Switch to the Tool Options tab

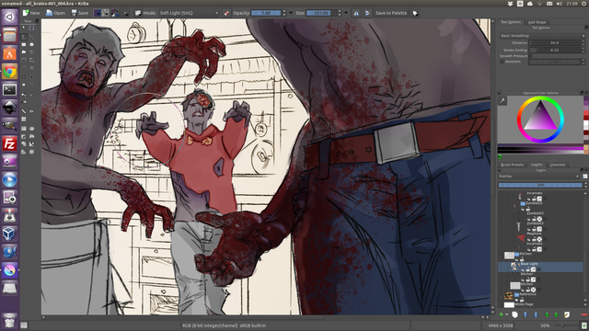coord(511,22)
